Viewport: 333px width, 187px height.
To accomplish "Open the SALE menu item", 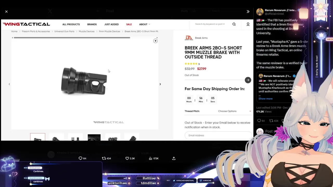I will point(129,24).
